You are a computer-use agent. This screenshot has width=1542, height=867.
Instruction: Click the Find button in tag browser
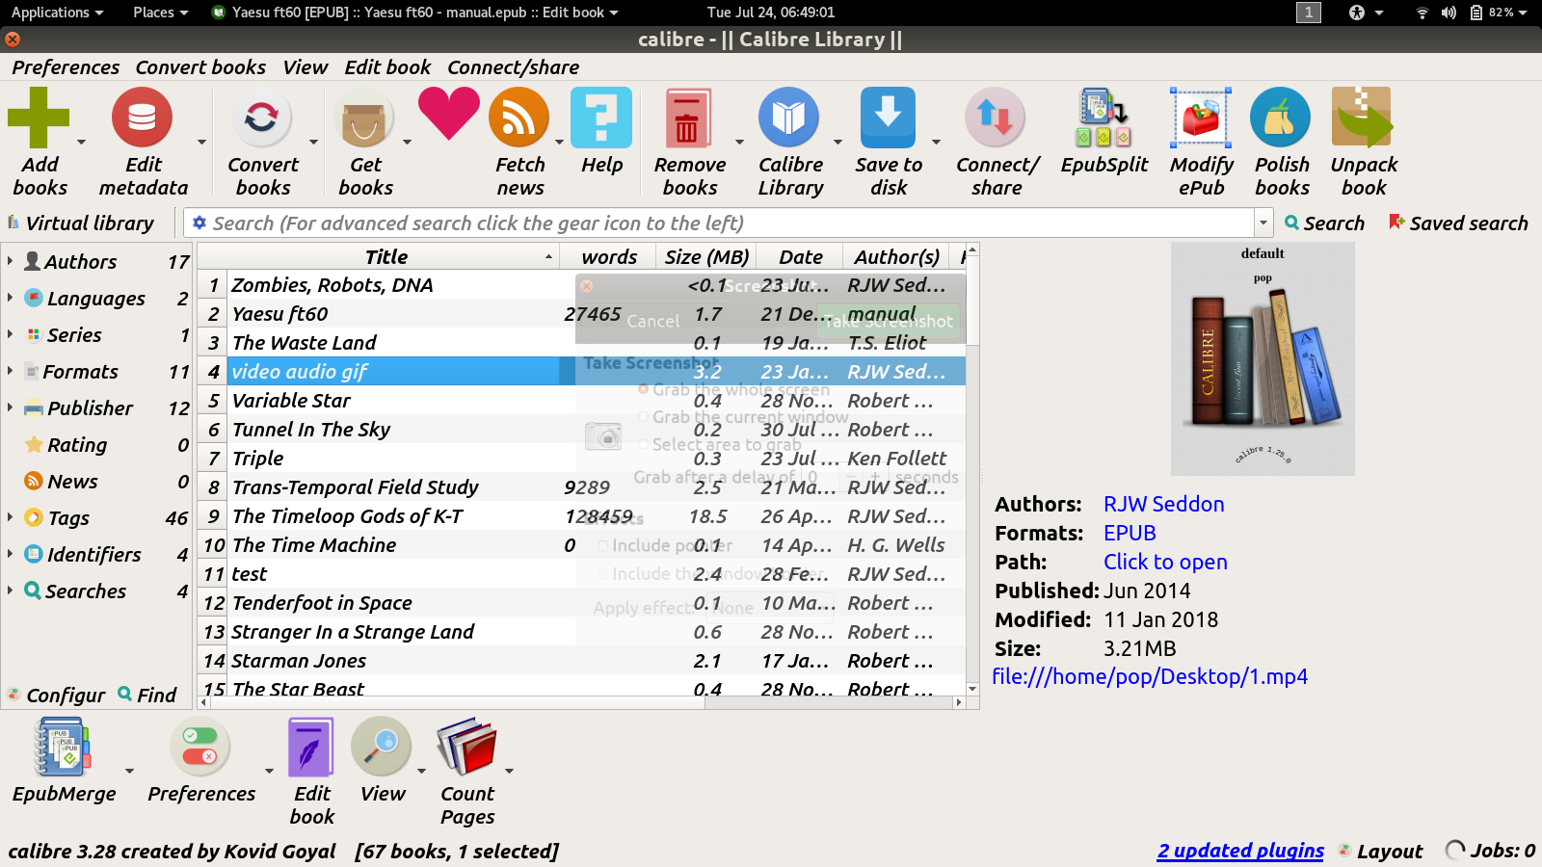pyautogui.click(x=147, y=695)
